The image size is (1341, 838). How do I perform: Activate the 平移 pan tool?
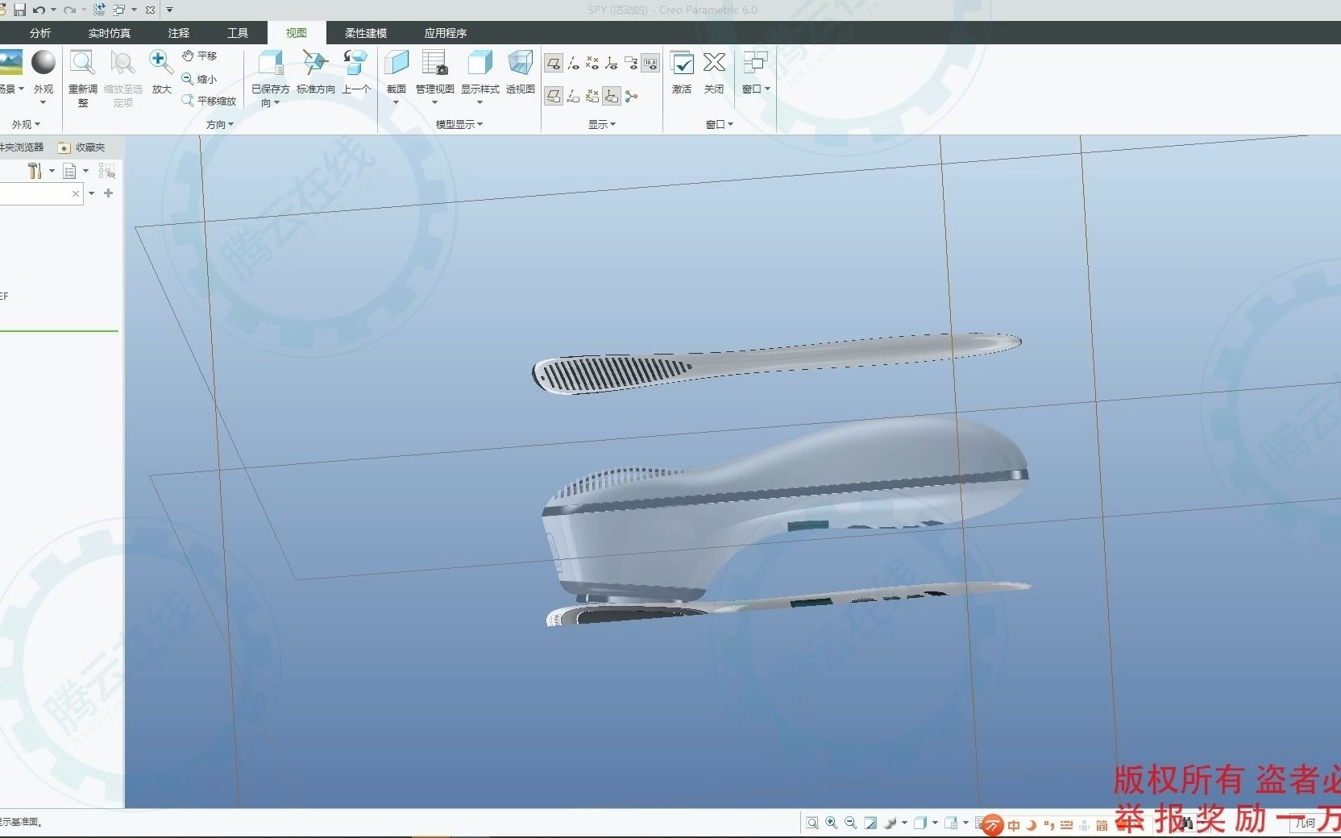[199, 56]
